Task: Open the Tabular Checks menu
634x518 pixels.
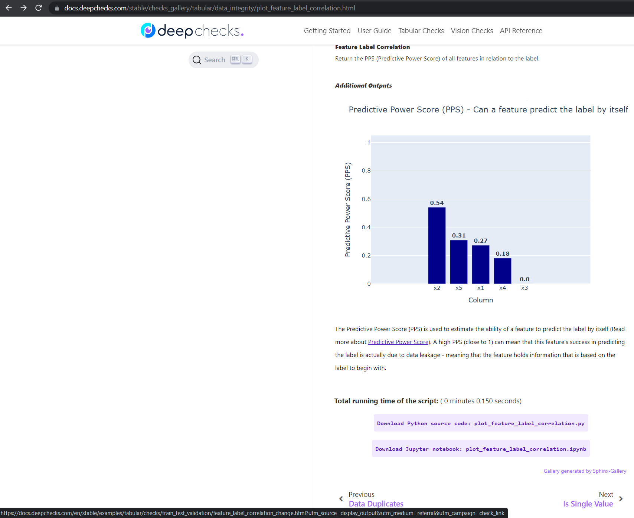Action: click(421, 30)
